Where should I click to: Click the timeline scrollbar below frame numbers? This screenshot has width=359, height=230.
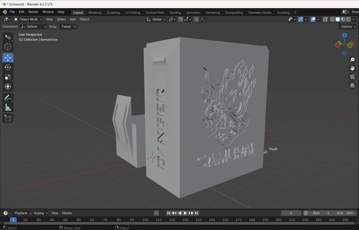[179, 224]
